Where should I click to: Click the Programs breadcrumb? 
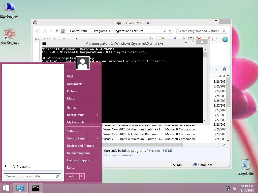[100, 31]
